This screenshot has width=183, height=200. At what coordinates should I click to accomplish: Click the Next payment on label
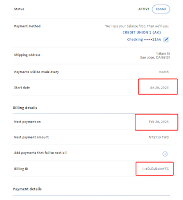tap(28, 121)
